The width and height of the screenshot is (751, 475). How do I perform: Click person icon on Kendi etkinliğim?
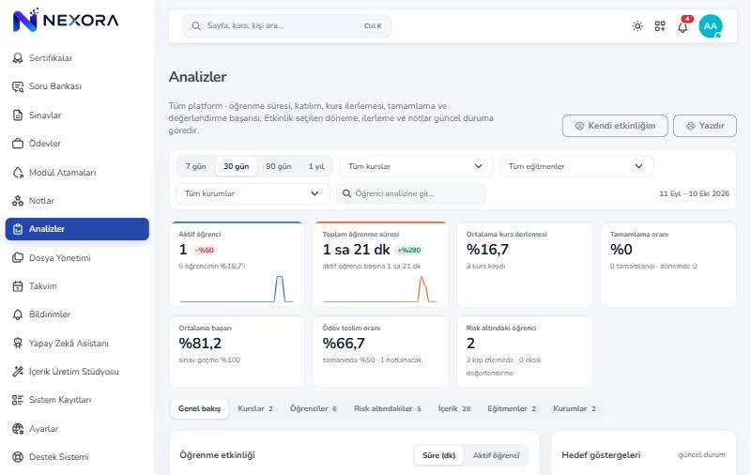point(579,126)
